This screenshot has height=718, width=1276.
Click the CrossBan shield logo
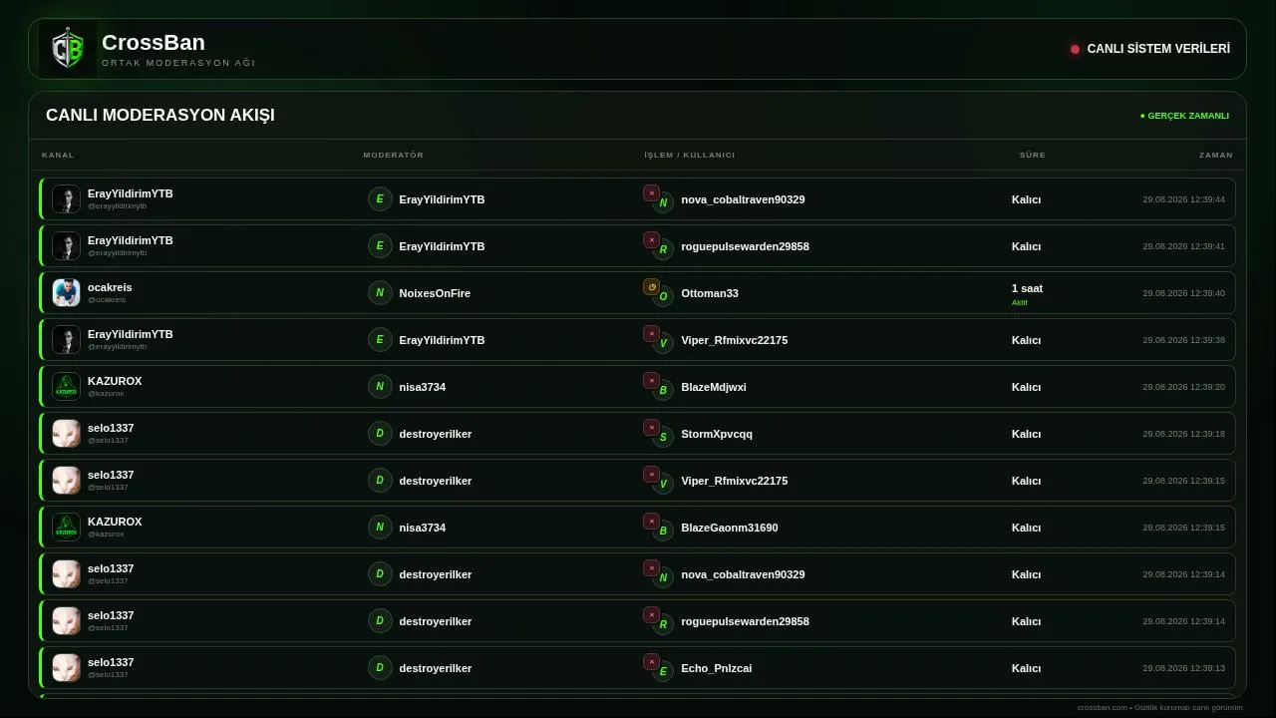click(x=68, y=49)
